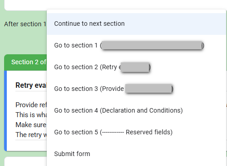Select Go to section 5 Reserved fields
Screen dimensions: 227x166
(136, 132)
